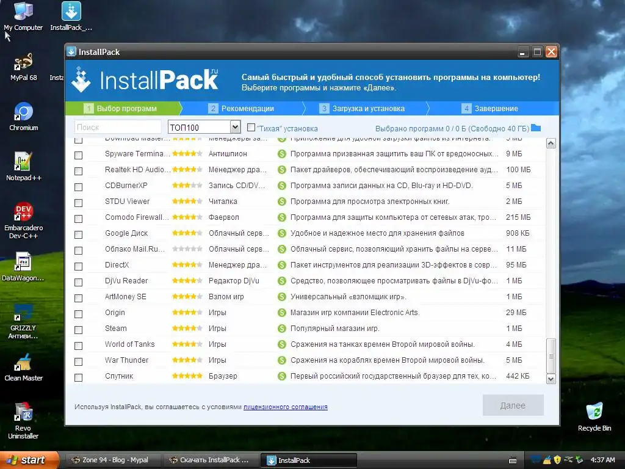Tick the Спутник browser checkbox
Screen dimensions: 625x469
tap(79, 377)
